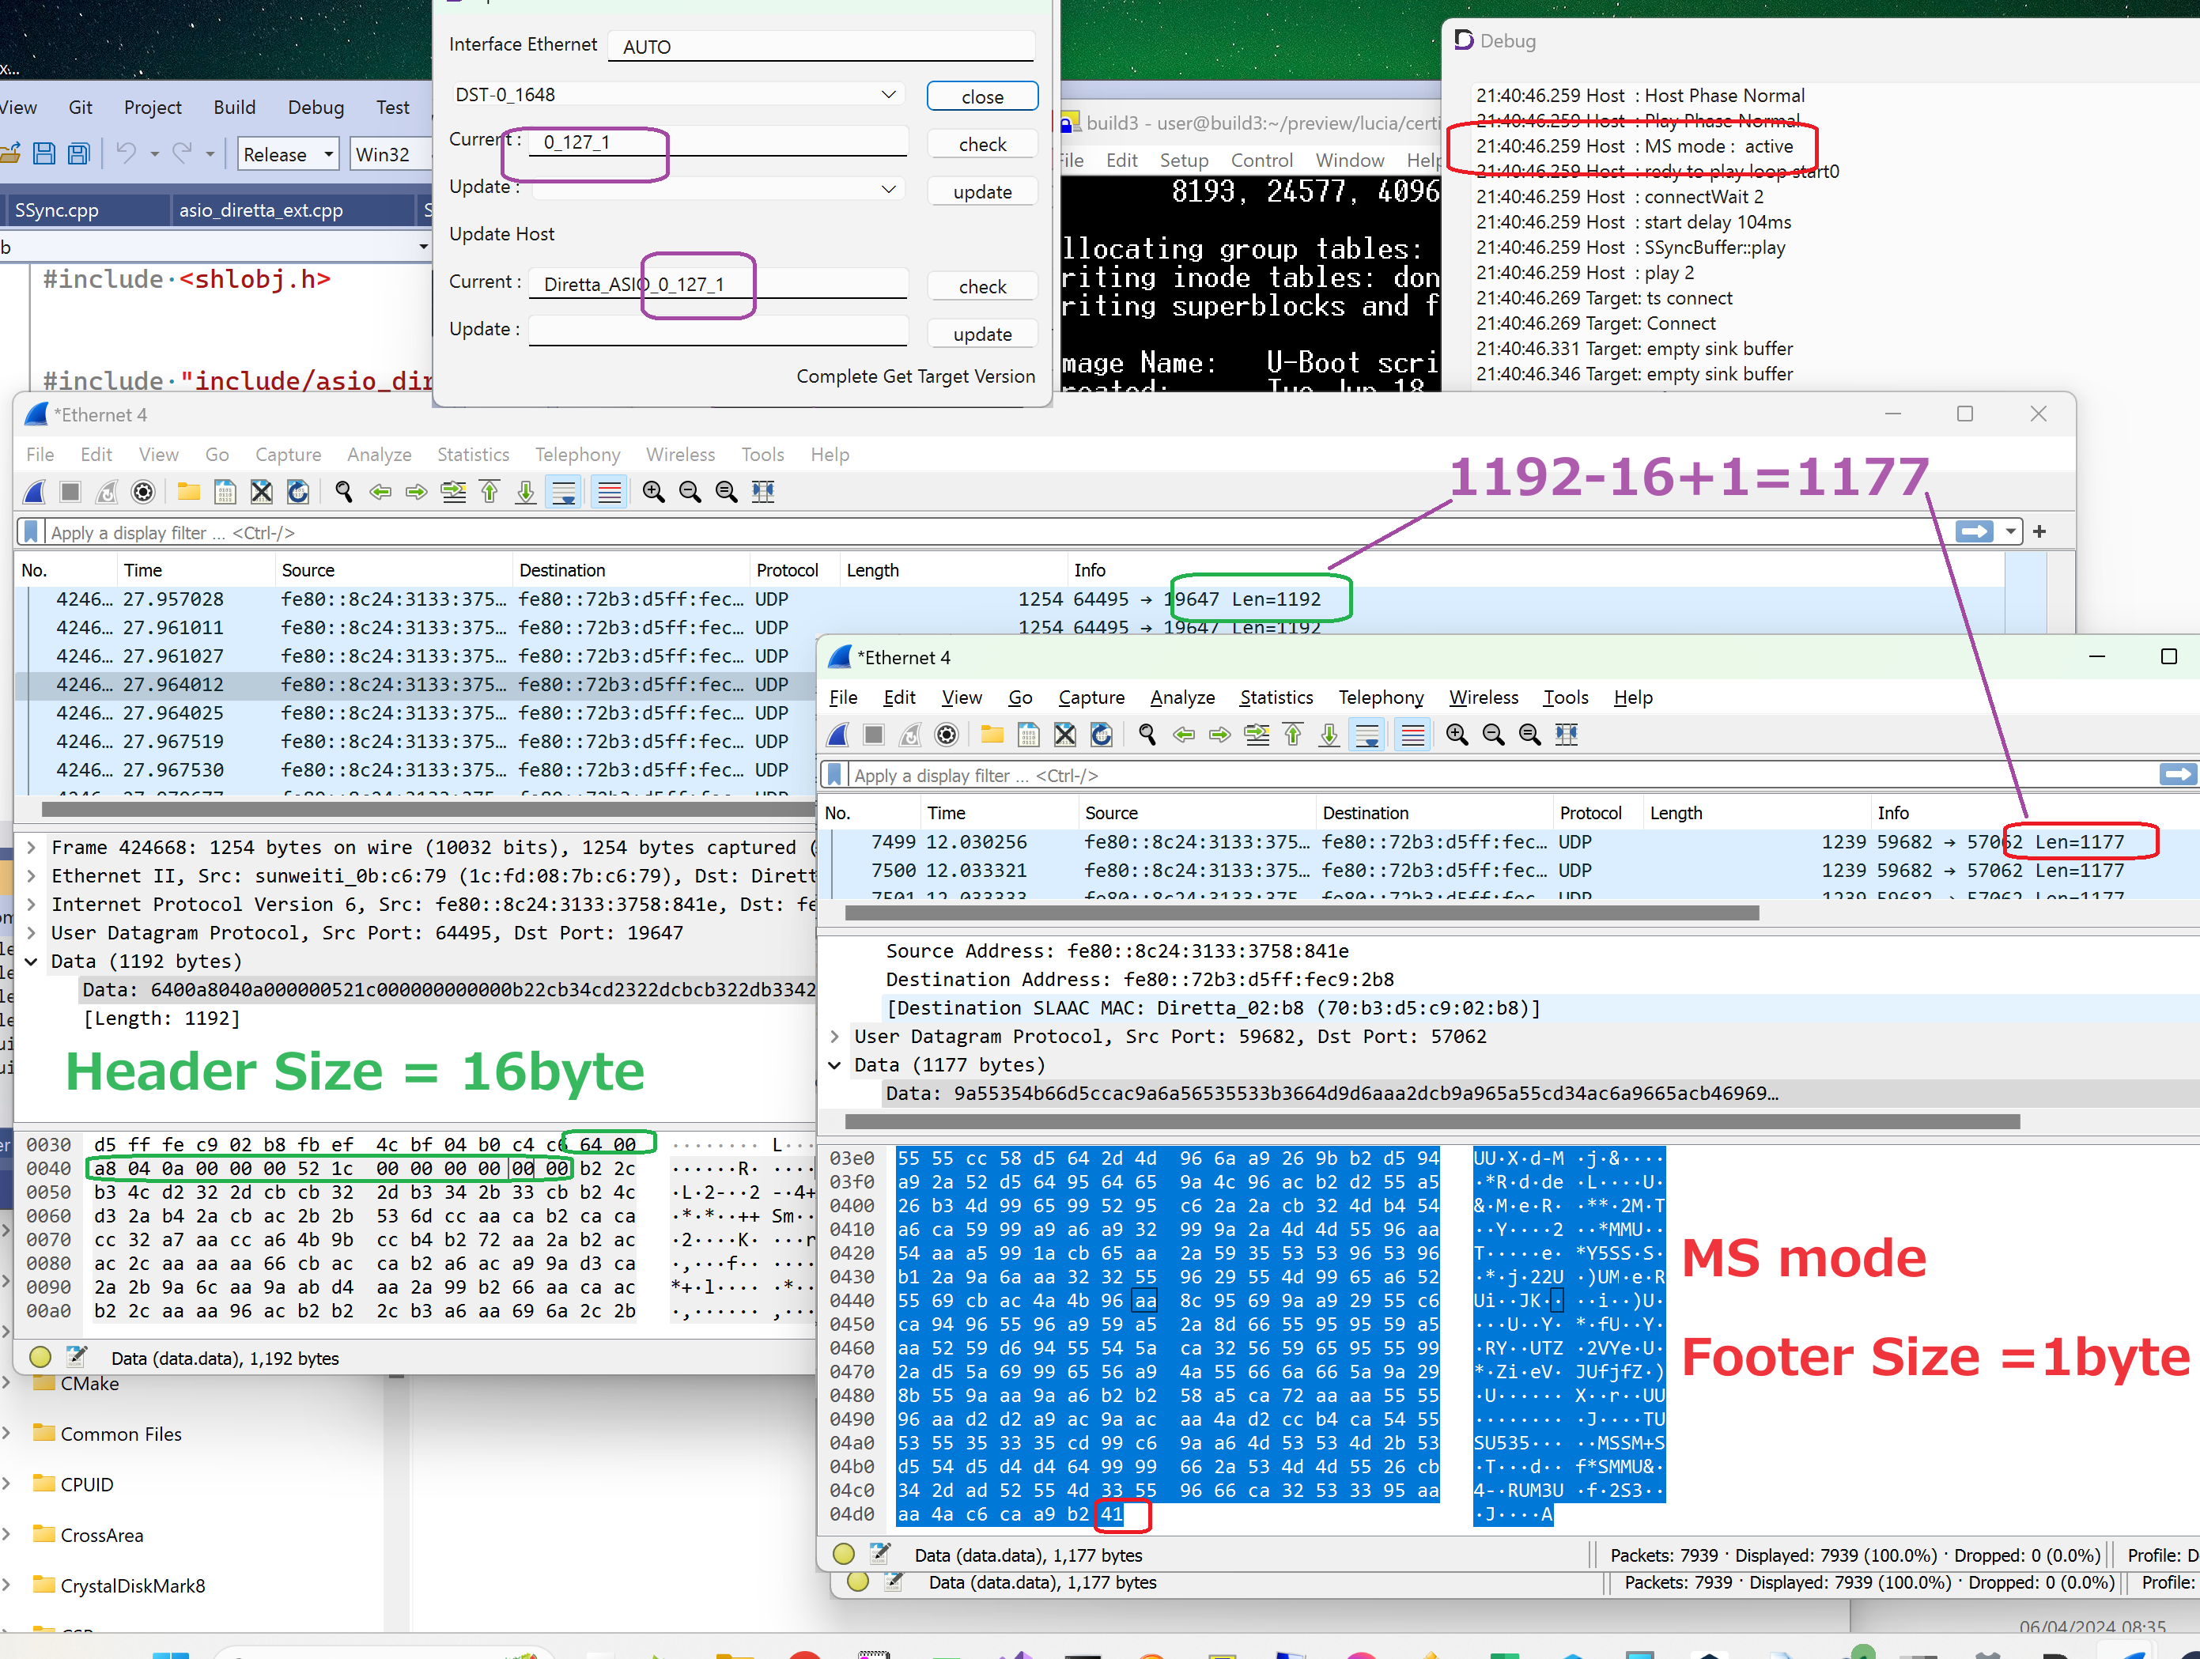
Task: Click Close capture file X icon
Action: click(1064, 735)
